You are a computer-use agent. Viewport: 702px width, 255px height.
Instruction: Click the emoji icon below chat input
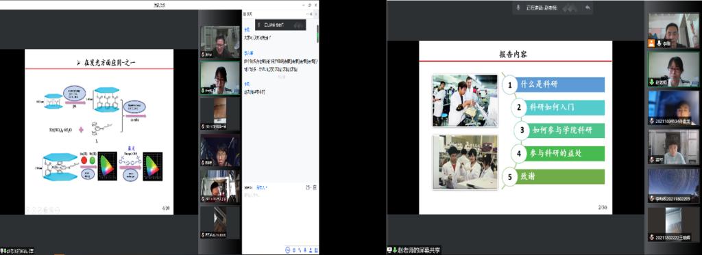click(x=288, y=250)
